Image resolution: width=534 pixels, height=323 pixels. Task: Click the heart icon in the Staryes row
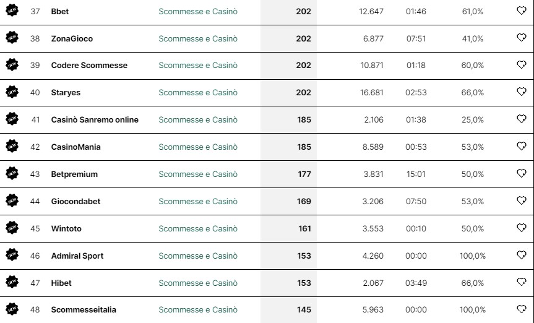(522, 92)
